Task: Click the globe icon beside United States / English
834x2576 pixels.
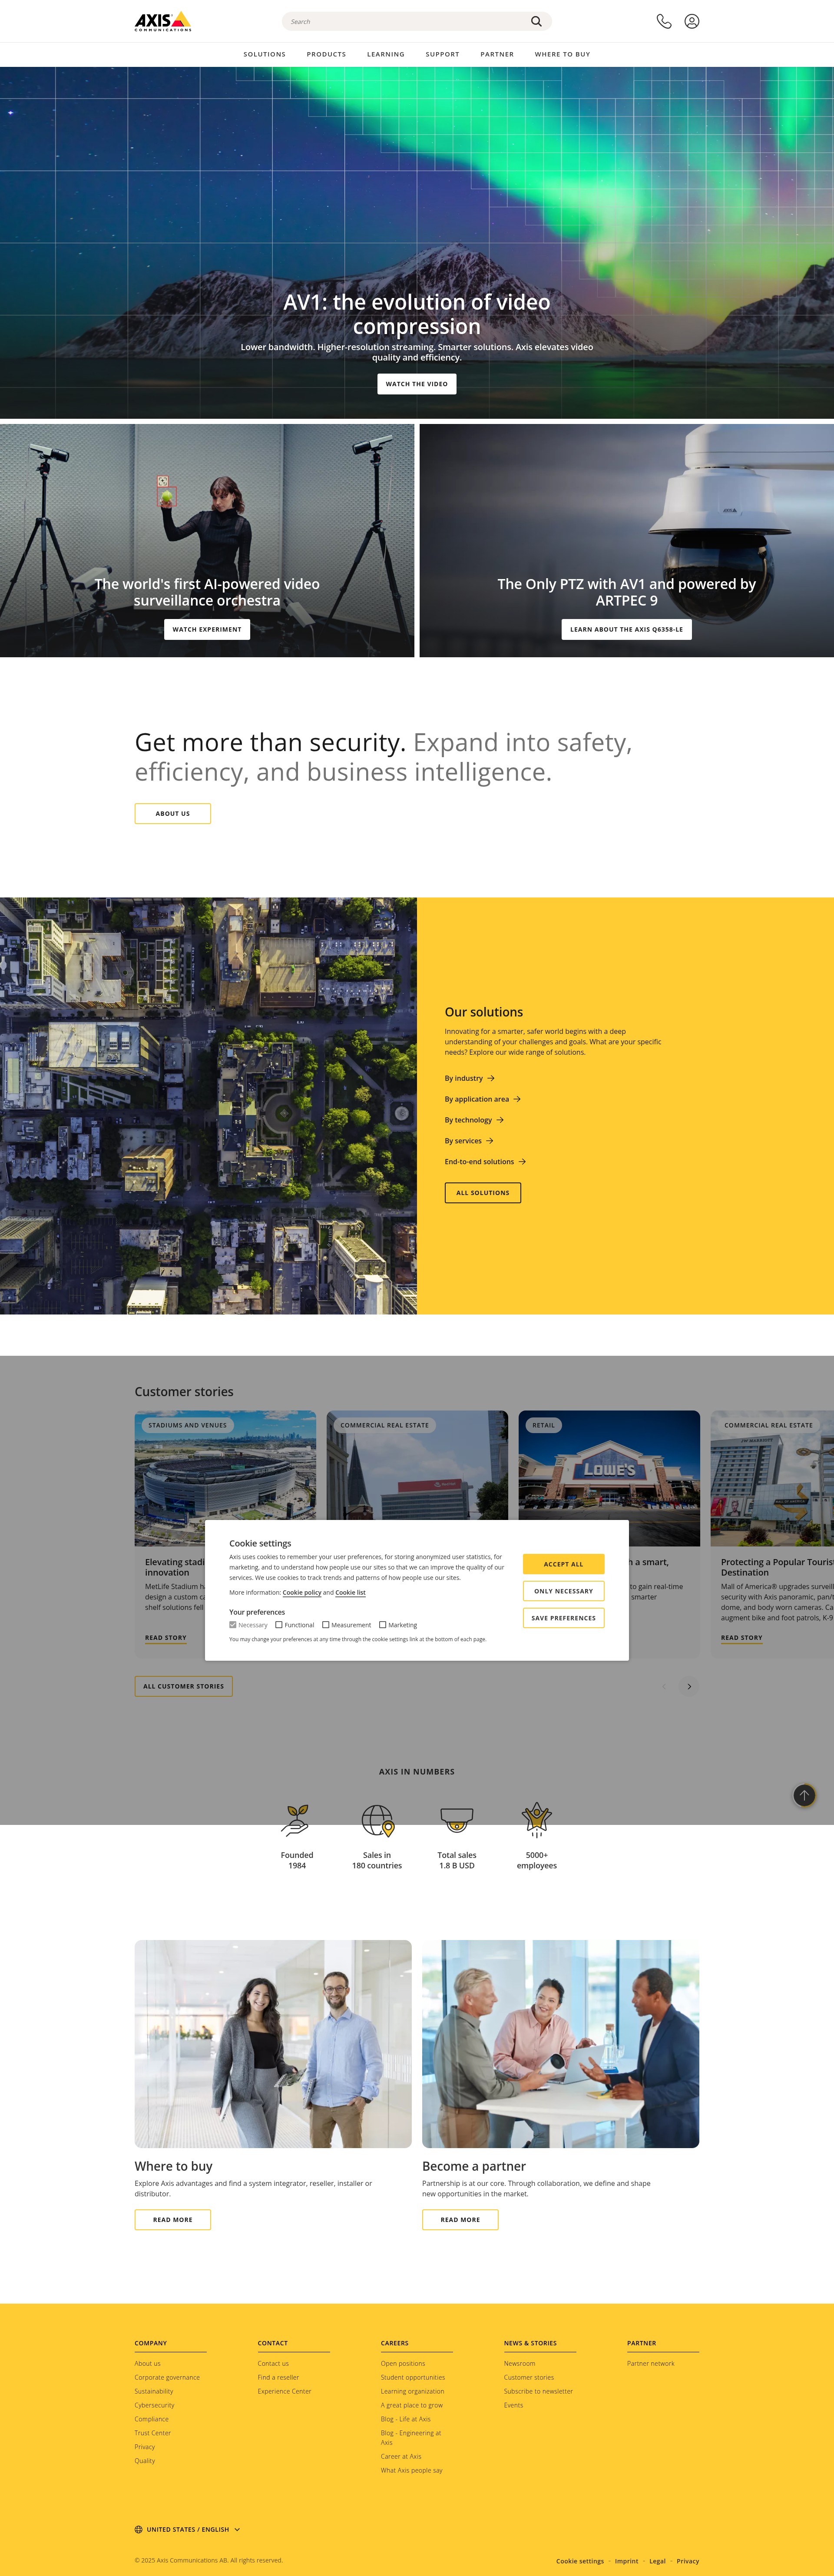Action: 139,2529
